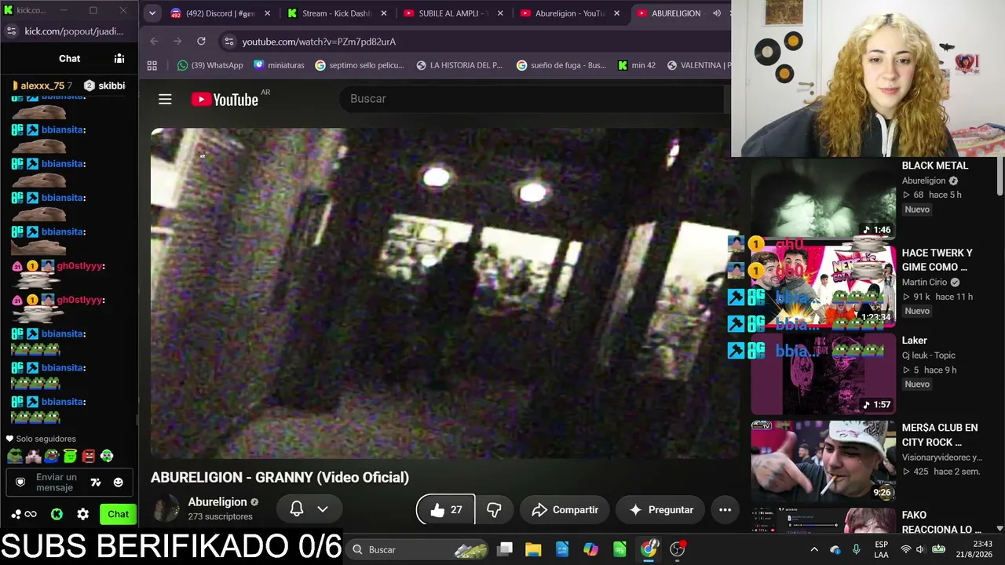Open the Abureligion channel avatar
Screen dimensions: 1005x565
tap(166, 508)
